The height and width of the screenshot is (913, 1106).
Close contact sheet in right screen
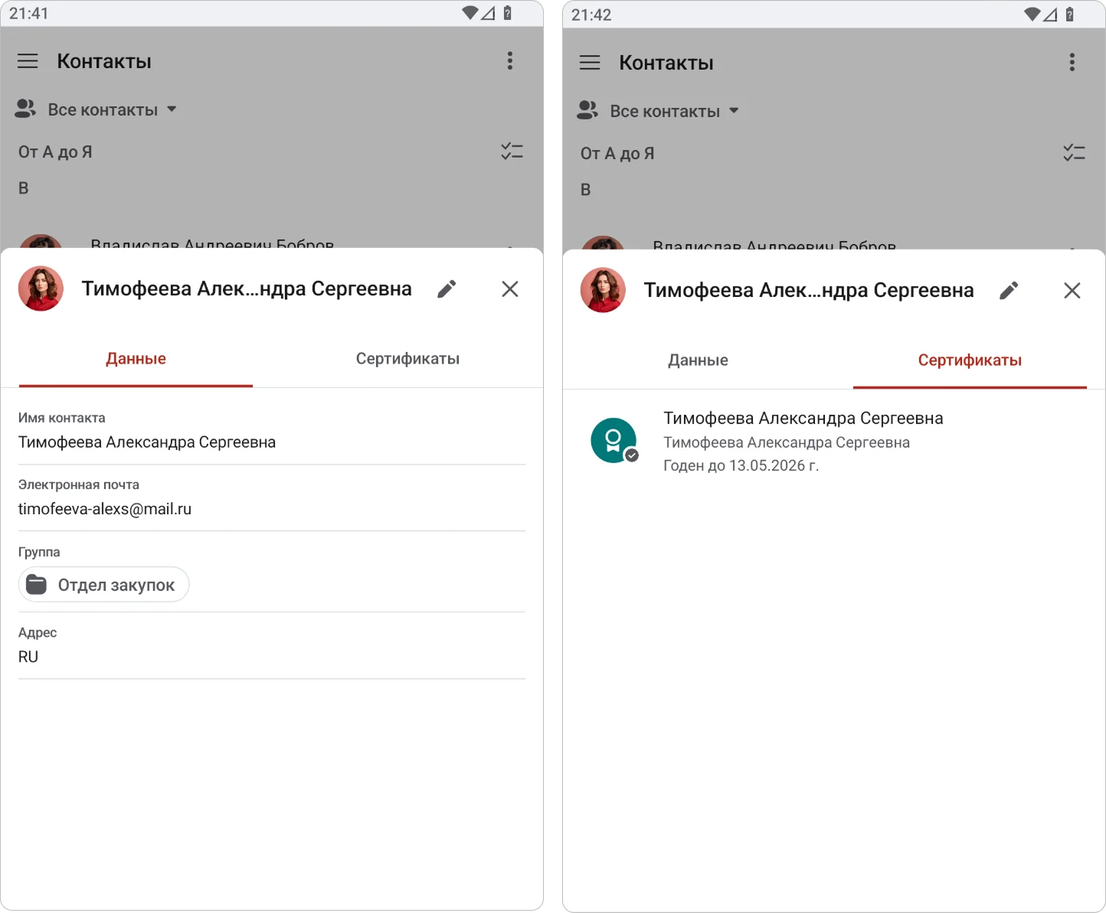[x=1072, y=290]
